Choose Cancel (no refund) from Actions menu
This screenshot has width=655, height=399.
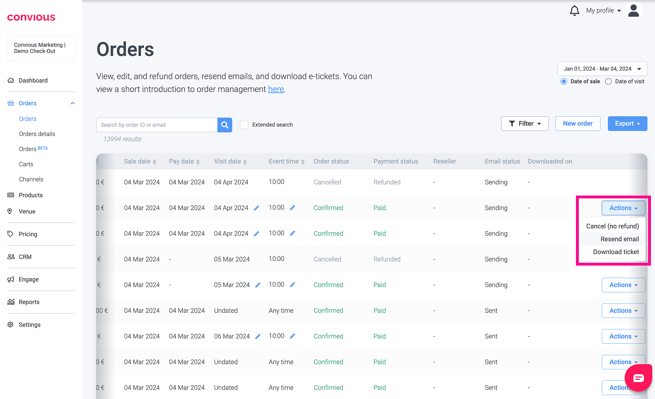point(613,226)
